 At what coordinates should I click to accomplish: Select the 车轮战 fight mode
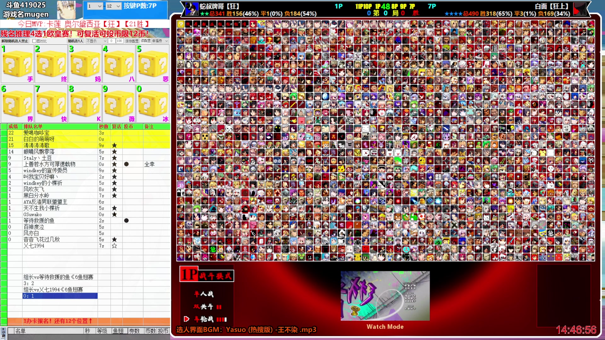pos(210,319)
